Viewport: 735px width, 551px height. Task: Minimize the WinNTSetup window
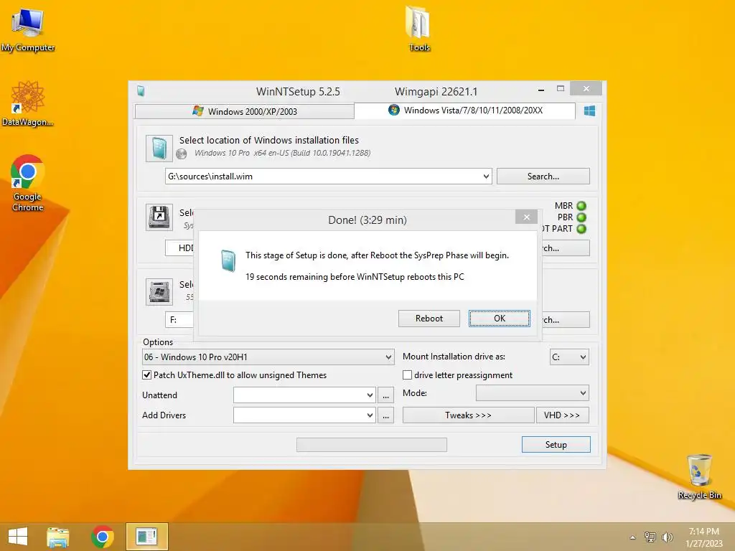[x=541, y=89]
